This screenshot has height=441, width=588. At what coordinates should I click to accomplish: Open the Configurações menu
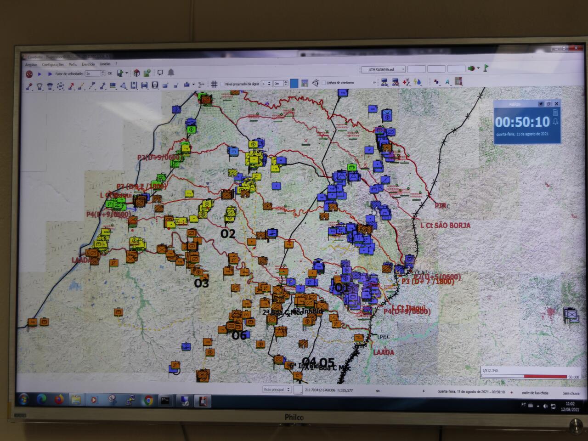click(x=53, y=65)
